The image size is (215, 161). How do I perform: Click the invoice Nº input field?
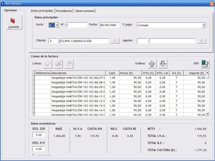click(x=77, y=25)
